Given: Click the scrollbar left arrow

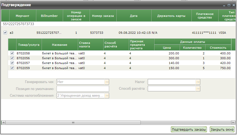Looking at the screenshot, I should 3,123.
